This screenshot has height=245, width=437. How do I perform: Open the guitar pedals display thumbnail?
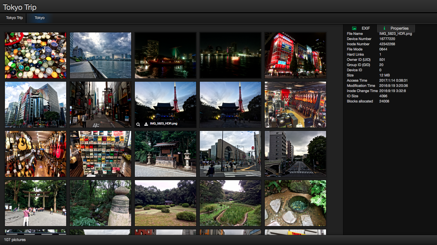tap(101, 154)
